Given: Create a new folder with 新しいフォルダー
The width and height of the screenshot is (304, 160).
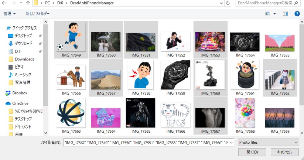Looking at the screenshot, I should (37, 14).
